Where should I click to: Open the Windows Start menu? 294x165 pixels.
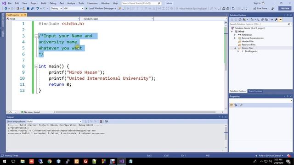click(x=4, y=161)
